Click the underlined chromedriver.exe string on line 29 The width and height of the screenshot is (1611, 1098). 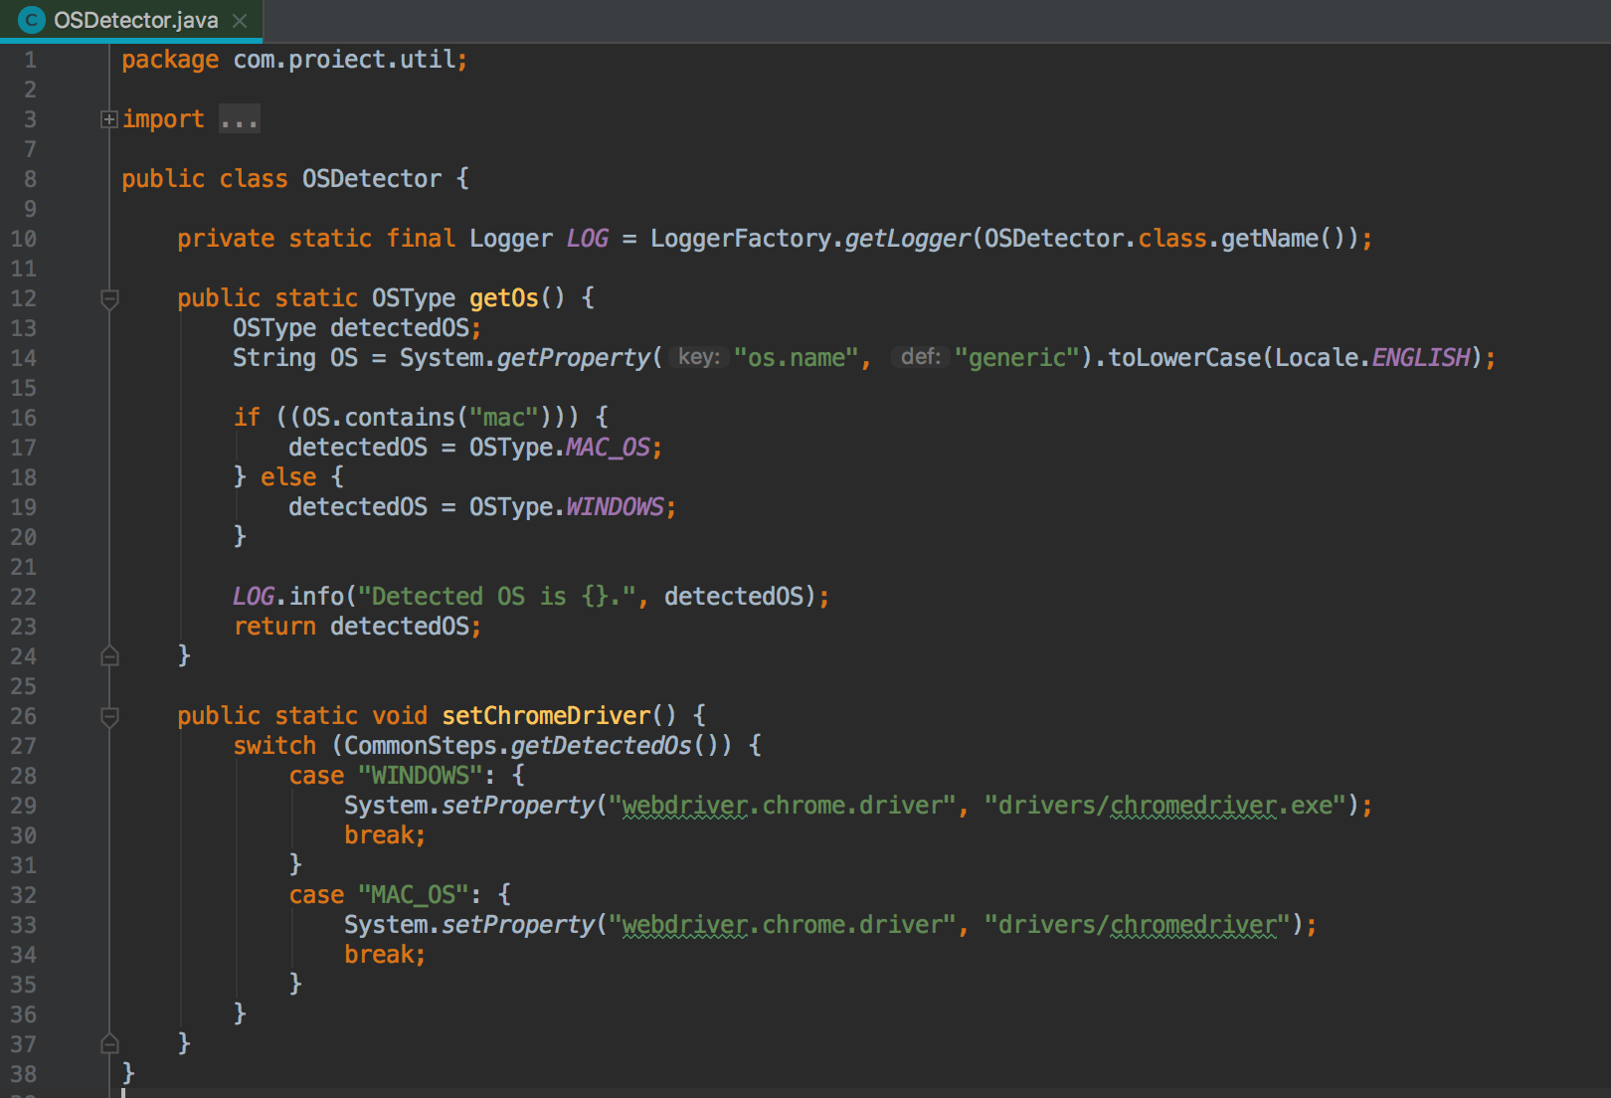tap(1220, 806)
